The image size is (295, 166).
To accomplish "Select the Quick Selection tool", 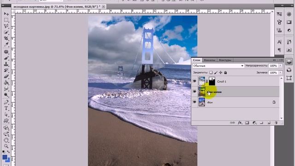I will coord(6,32).
